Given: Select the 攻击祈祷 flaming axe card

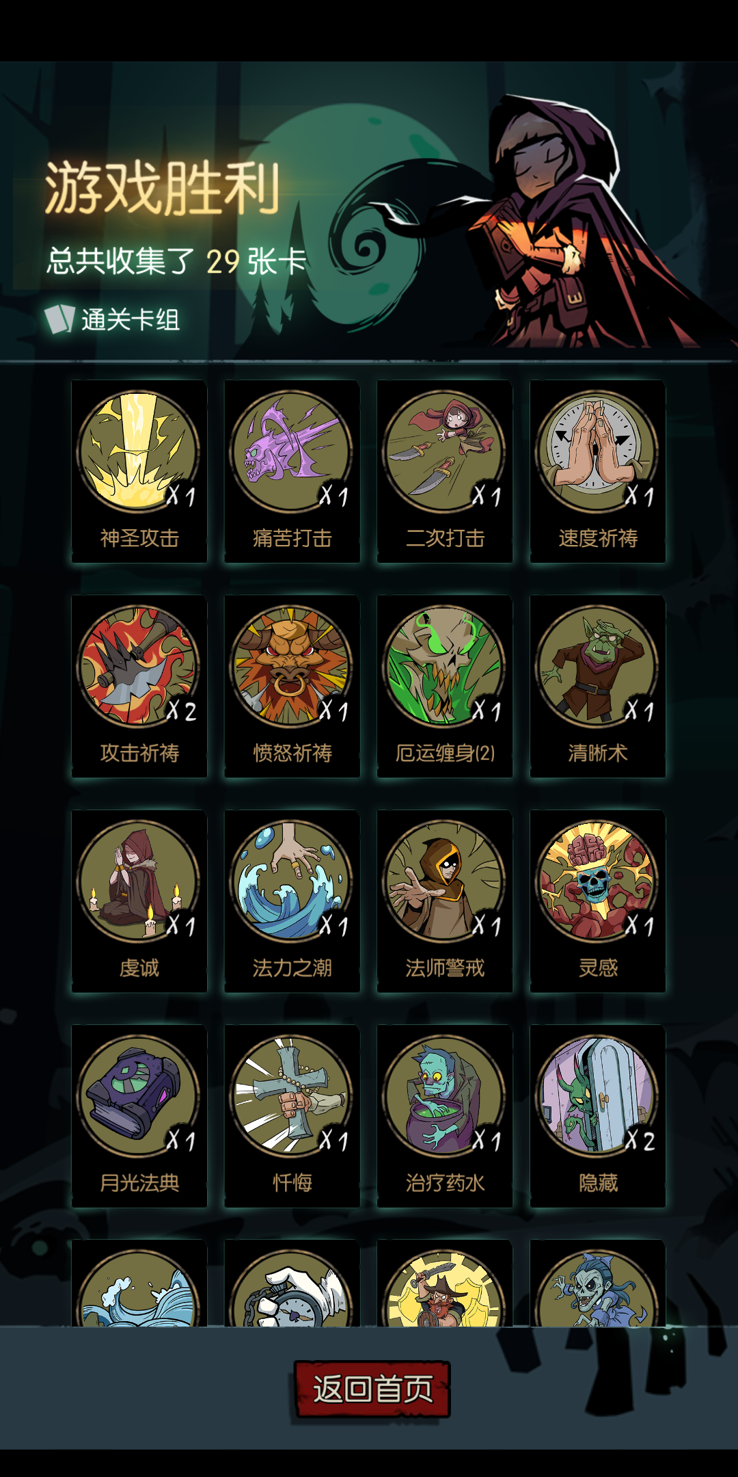Looking at the screenshot, I should pos(139,686).
